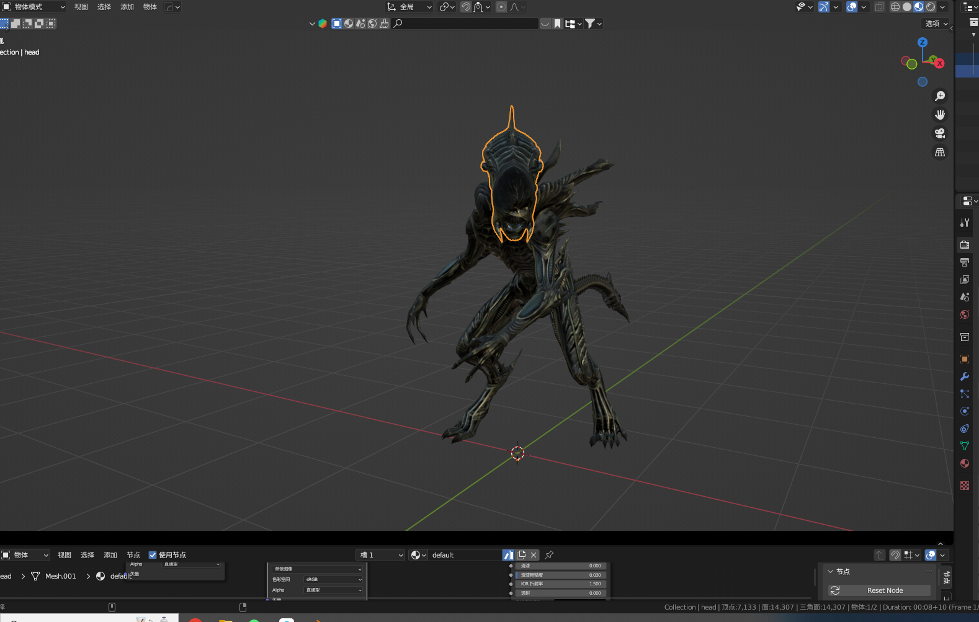Open the Modifiers wrench properties tab
The image size is (979, 622).
click(x=965, y=376)
